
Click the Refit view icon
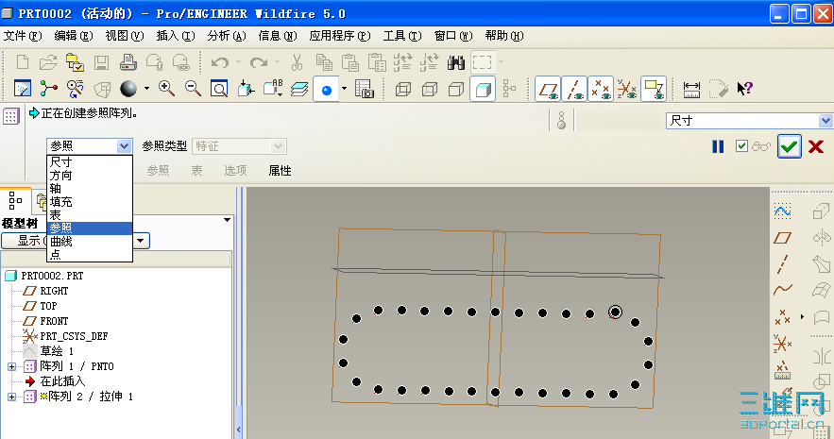219,89
